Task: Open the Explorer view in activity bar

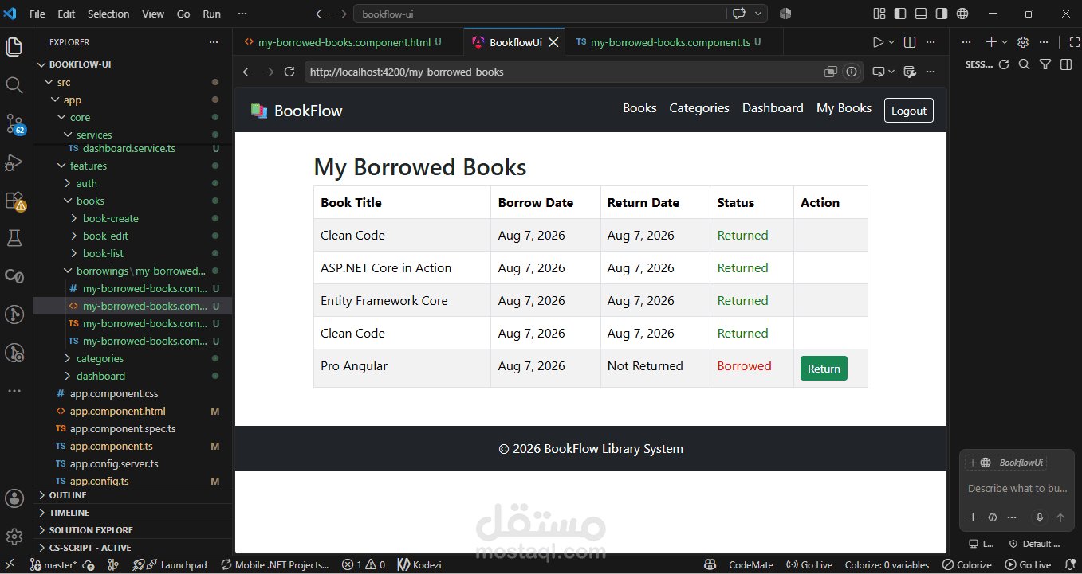Action: point(14,47)
